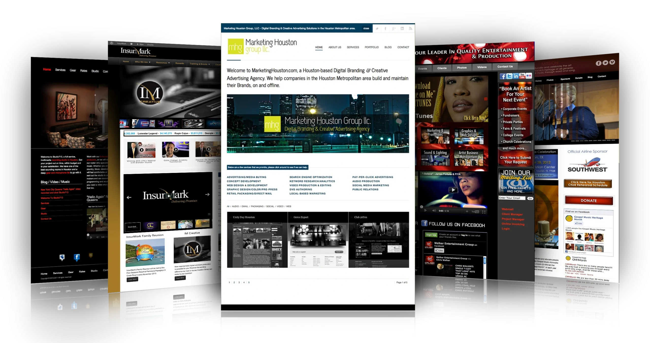Image resolution: width=650 pixels, height=343 pixels.
Task: Click YouTube icon on Walker Entertainment page
Action: point(522,76)
